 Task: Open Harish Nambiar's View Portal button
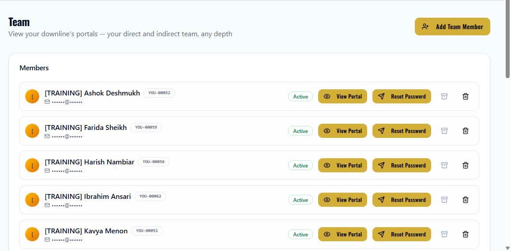pyautogui.click(x=342, y=165)
